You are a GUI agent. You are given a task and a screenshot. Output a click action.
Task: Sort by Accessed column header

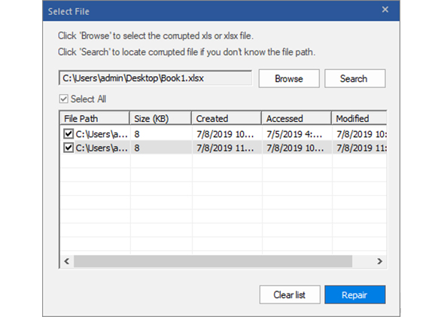297,118
